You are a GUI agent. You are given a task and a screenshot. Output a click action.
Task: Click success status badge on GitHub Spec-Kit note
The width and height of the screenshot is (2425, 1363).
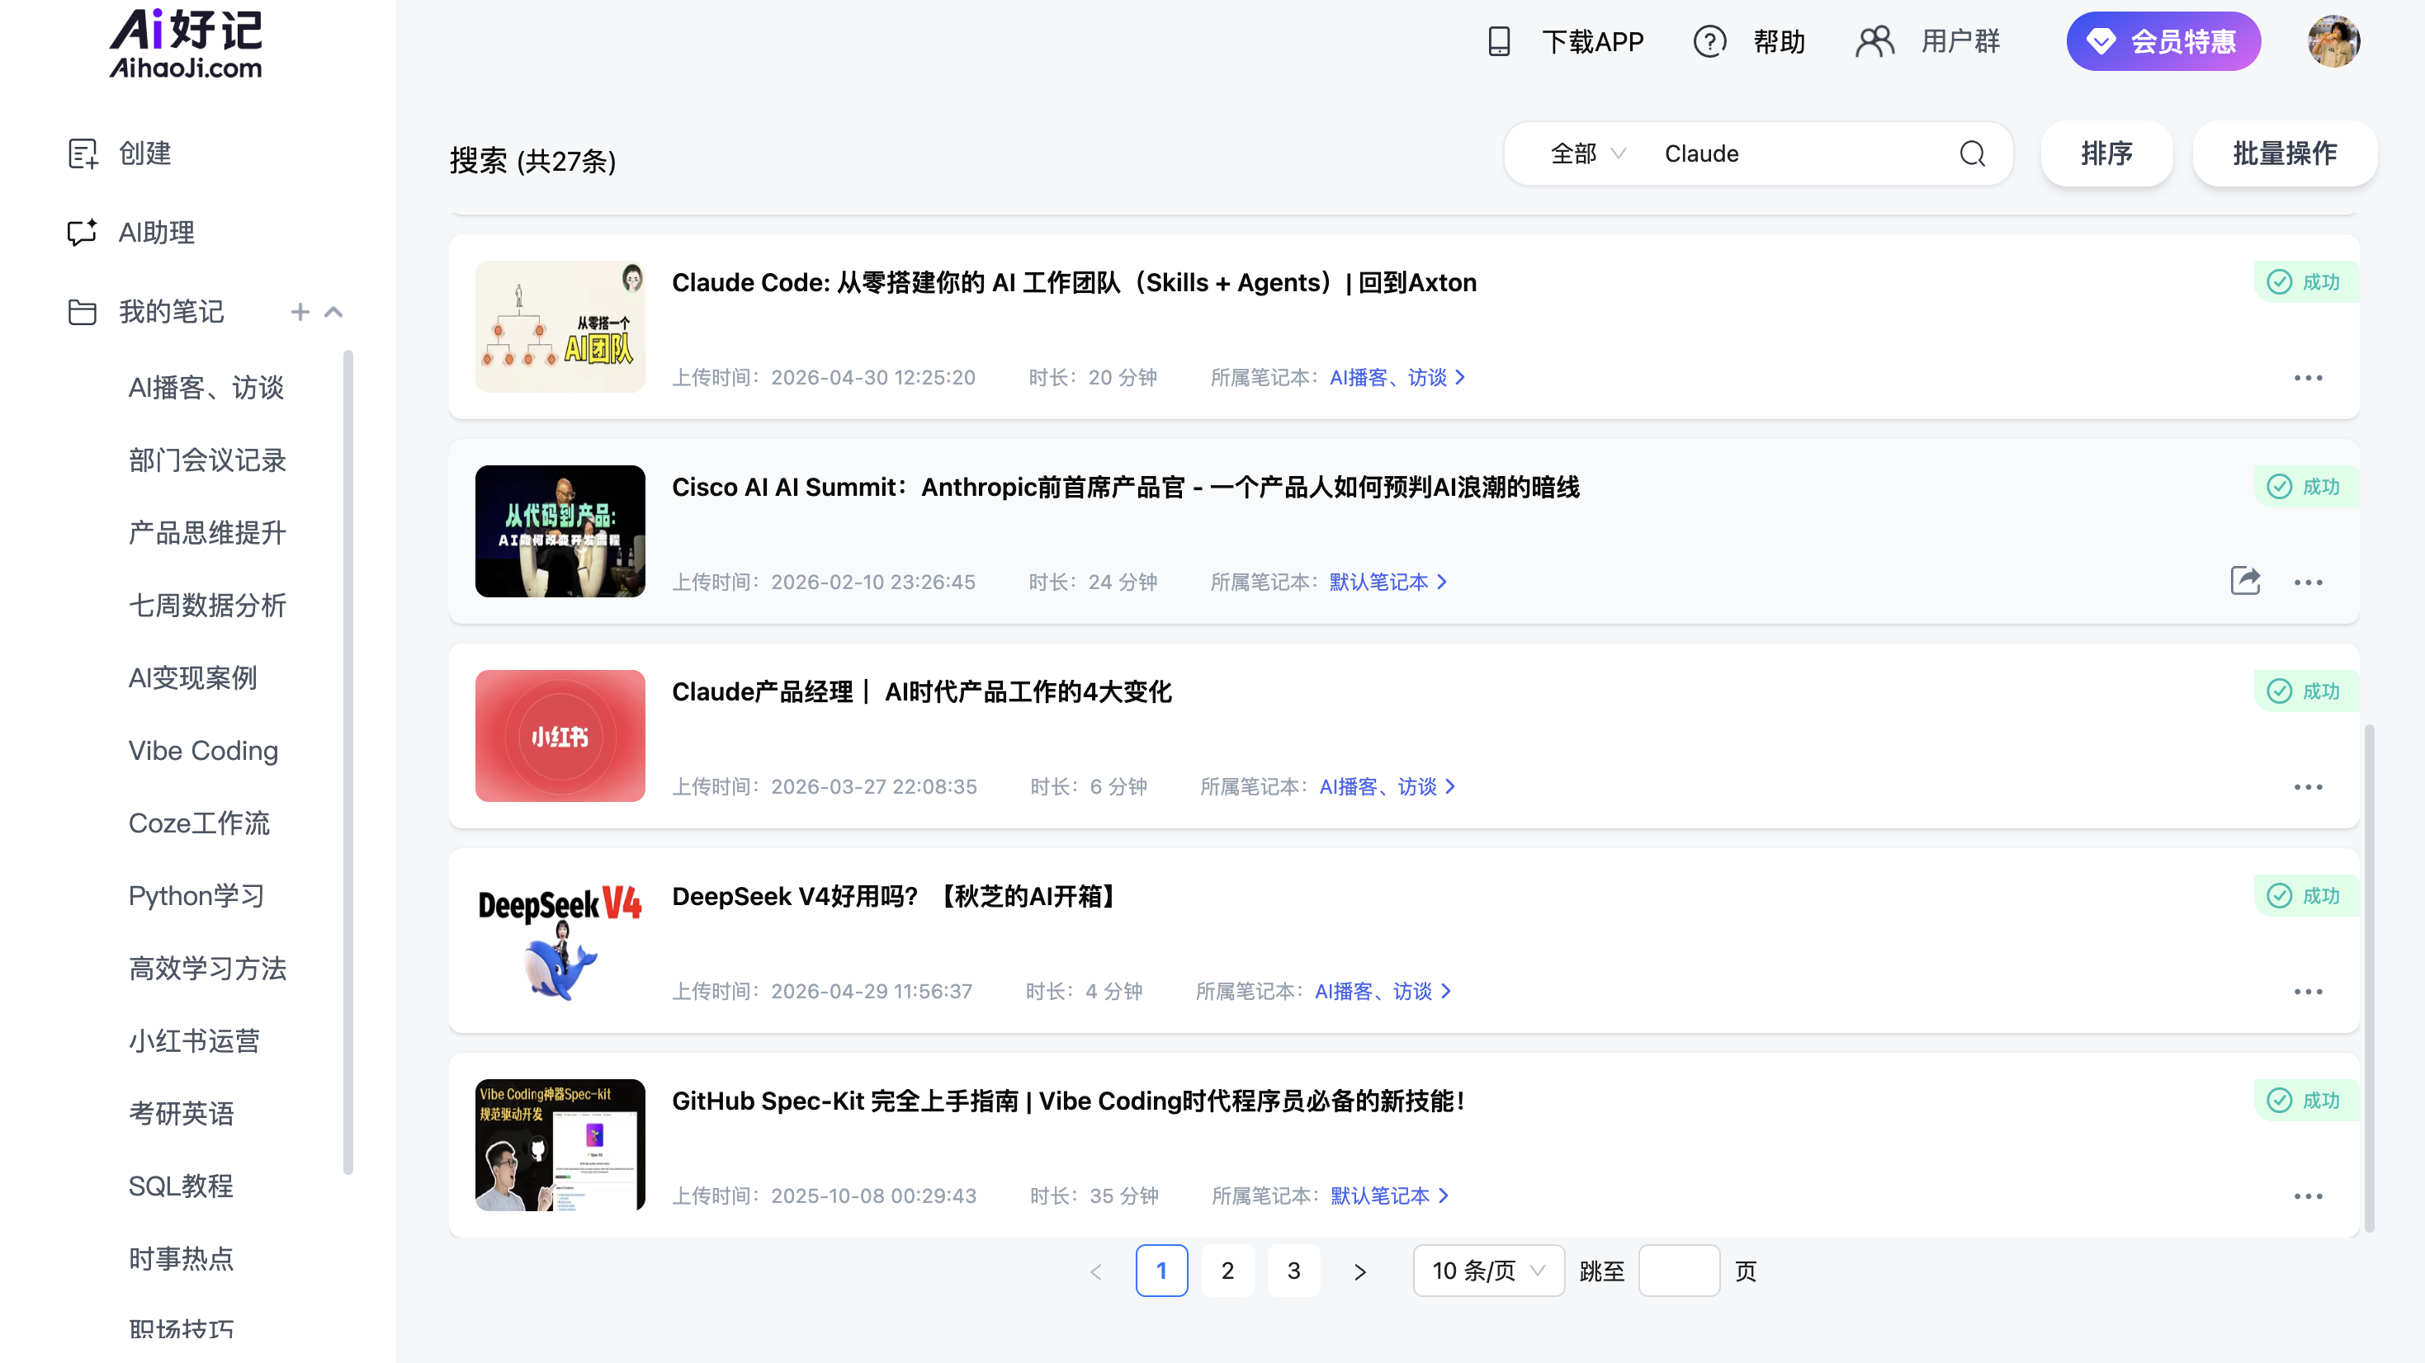pos(2306,1101)
